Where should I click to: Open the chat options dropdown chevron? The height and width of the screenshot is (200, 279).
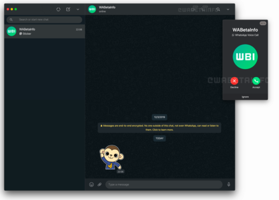228,10
